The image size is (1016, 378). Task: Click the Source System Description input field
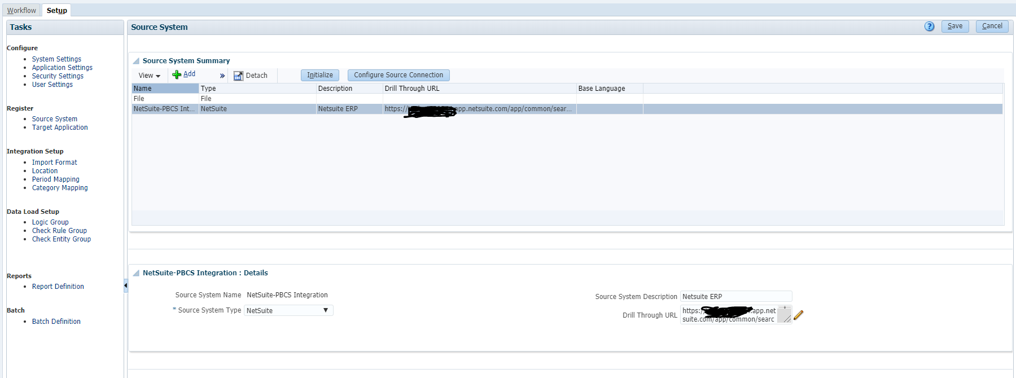coord(735,296)
